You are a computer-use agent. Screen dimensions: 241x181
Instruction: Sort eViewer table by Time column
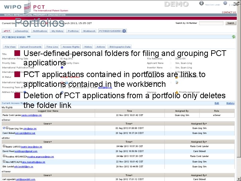pos(129,175)
